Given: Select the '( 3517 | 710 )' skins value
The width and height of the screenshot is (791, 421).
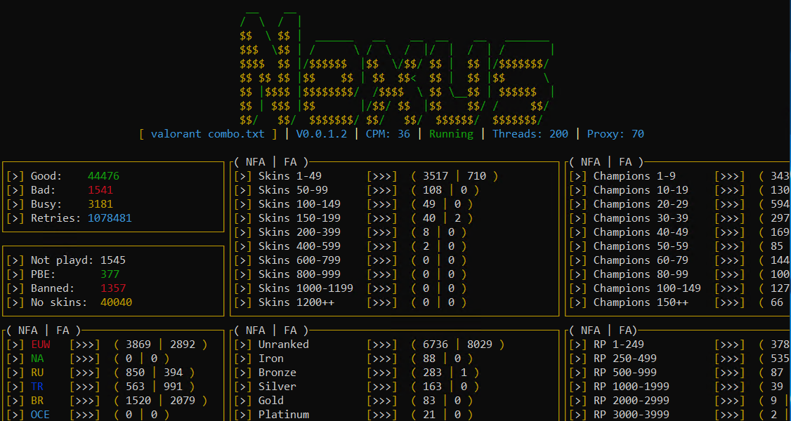Looking at the screenshot, I should (x=455, y=176).
